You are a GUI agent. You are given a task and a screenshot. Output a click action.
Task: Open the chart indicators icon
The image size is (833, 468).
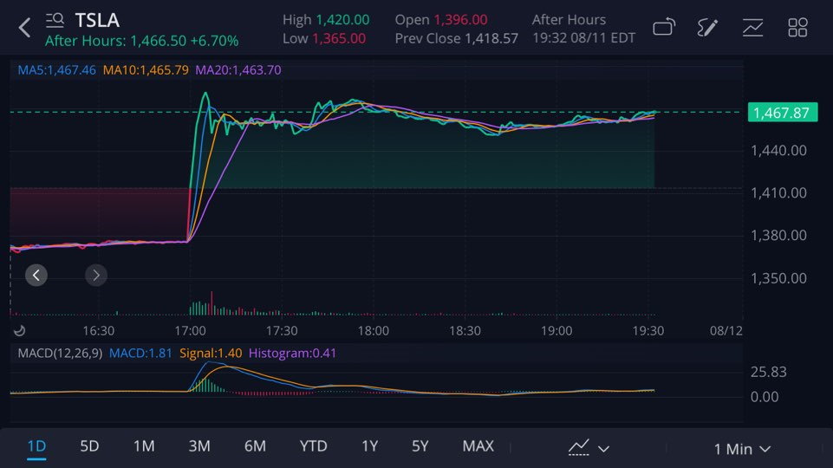(752, 27)
